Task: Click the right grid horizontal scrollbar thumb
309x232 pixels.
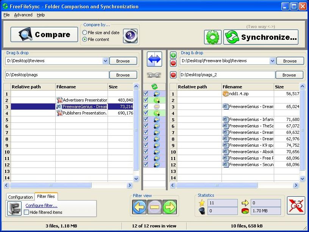Action: 217,185
